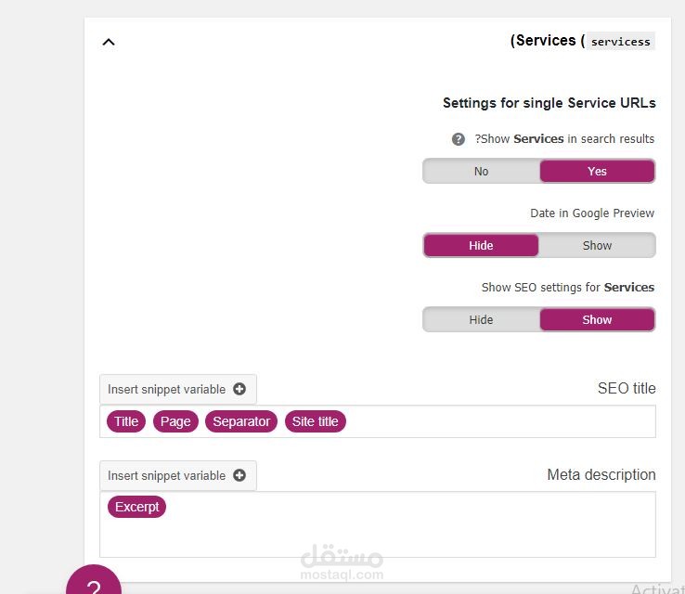Open the purple question mark help button
The image size is (685, 594).
pos(93,583)
